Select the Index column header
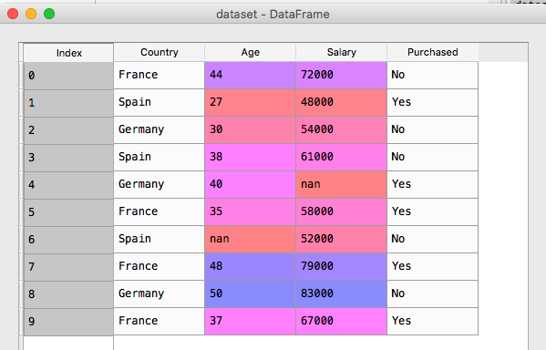The width and height of the screenshot is (546, 350). pos(68,53)
